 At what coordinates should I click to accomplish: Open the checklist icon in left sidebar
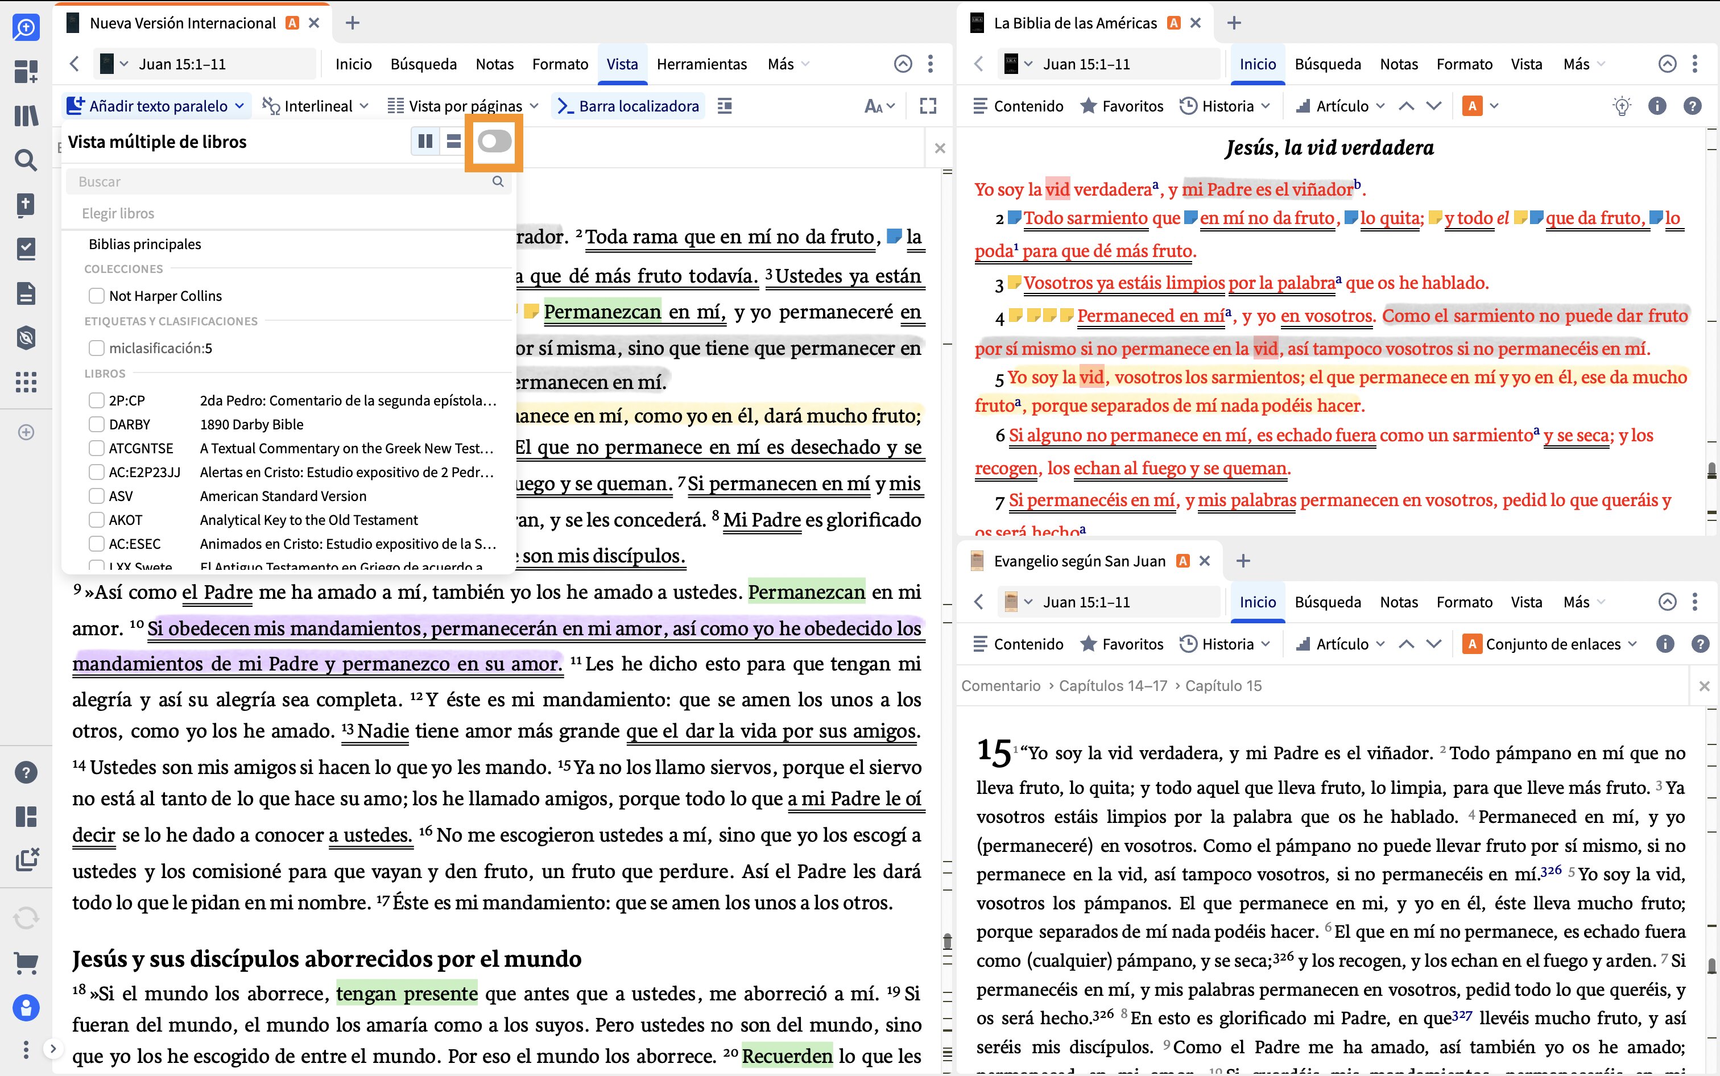pyautogui.click(x=26, y=249)
